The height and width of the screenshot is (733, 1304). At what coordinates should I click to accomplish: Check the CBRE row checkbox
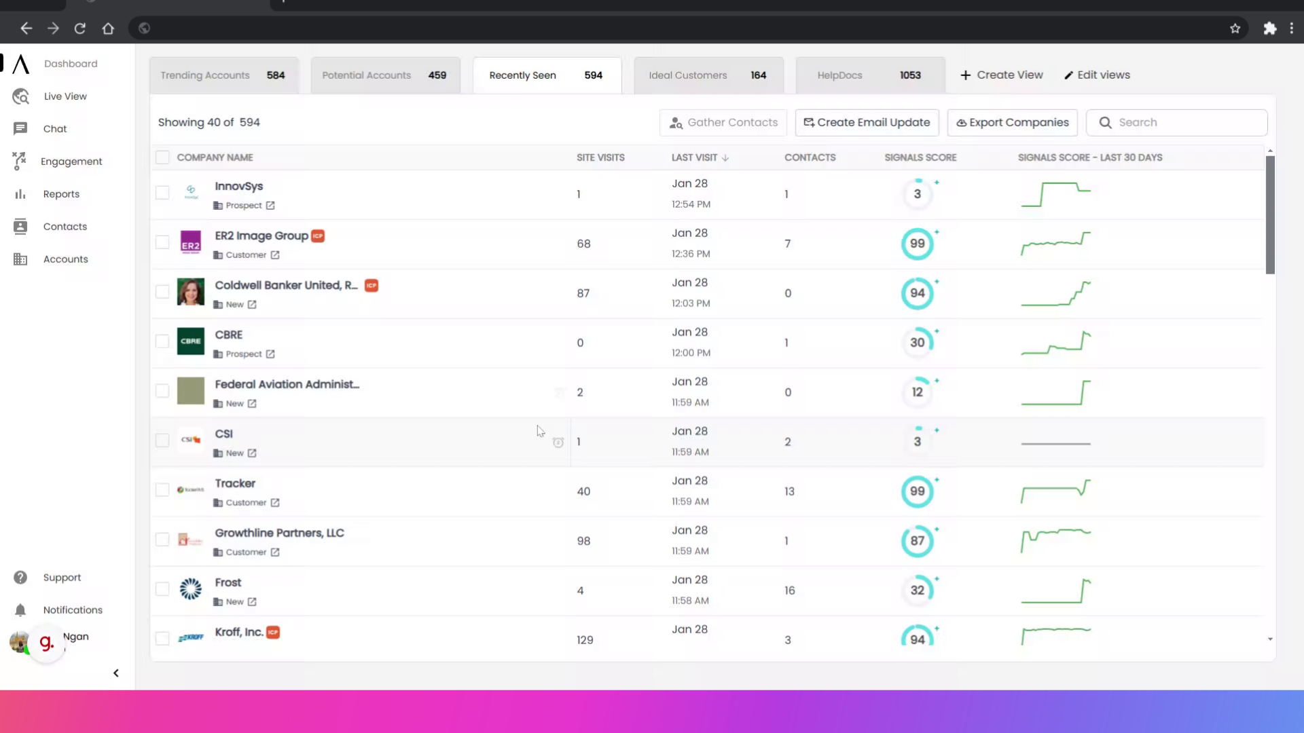coord(162,342)
